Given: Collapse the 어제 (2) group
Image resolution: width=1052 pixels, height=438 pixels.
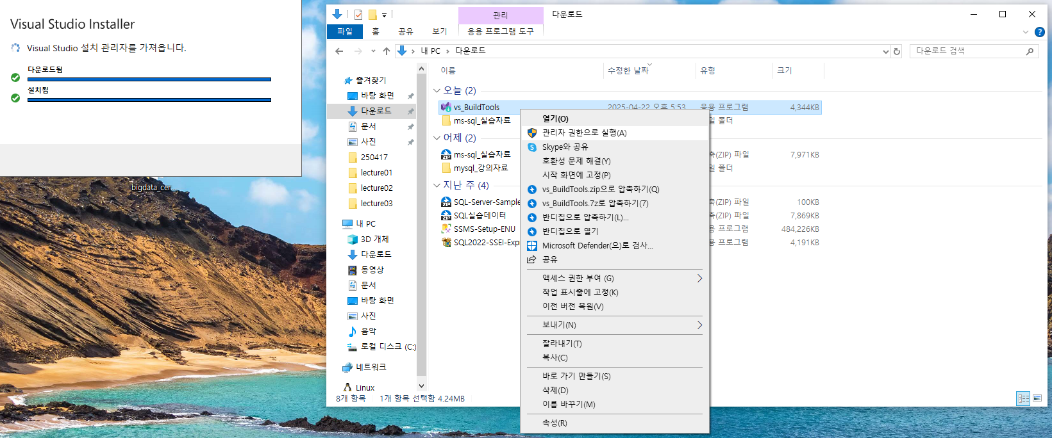Looking at the screenshot, I should pyautogui.click(x=437, y=138).
